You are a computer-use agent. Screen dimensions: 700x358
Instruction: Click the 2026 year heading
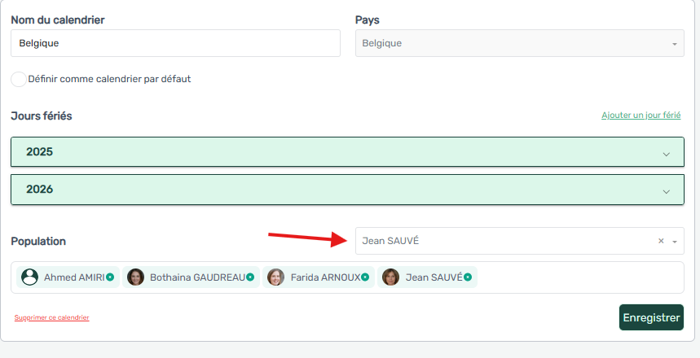tap(40, 189)
